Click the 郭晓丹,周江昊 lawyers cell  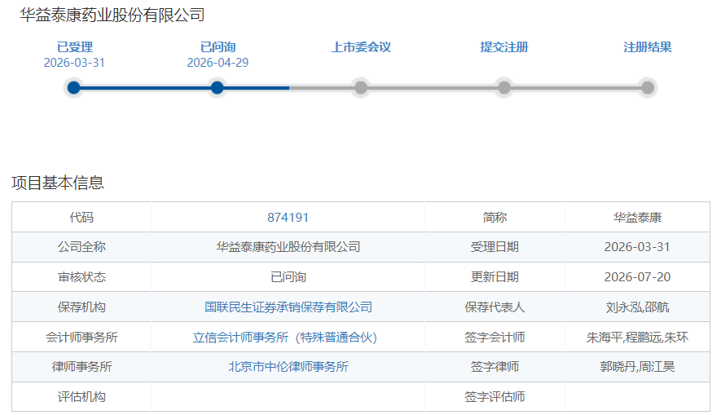[x=637, y=367]
